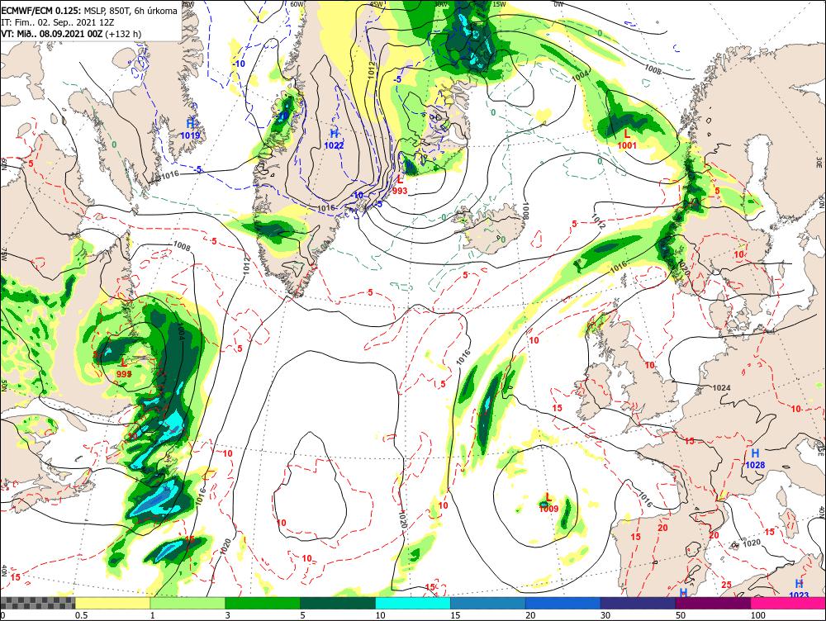Click the 1019 high pressure label
This screenshot has height=621, width=826.
(x=190, y=135)
